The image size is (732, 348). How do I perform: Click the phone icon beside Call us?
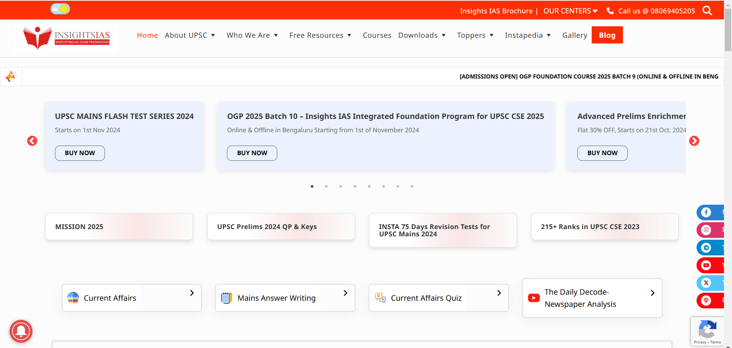pos(610,11)
